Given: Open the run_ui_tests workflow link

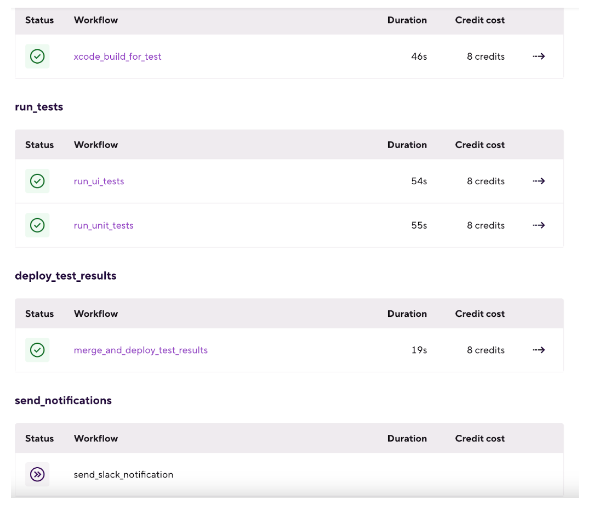Looking at the screenshot, I should [x=99, y=181].
